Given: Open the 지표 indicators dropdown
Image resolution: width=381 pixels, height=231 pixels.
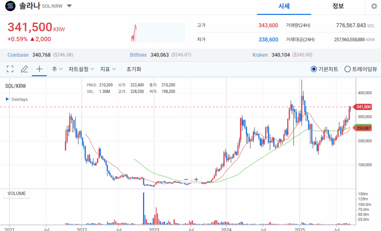Looking at the screenshot, I should (x=108, y=69).
